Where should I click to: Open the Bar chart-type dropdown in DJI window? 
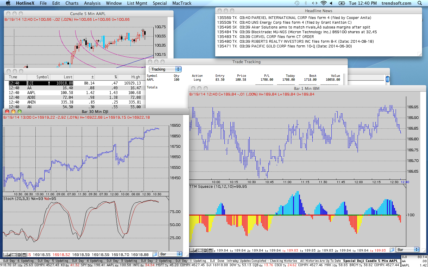tap(171, 254)
